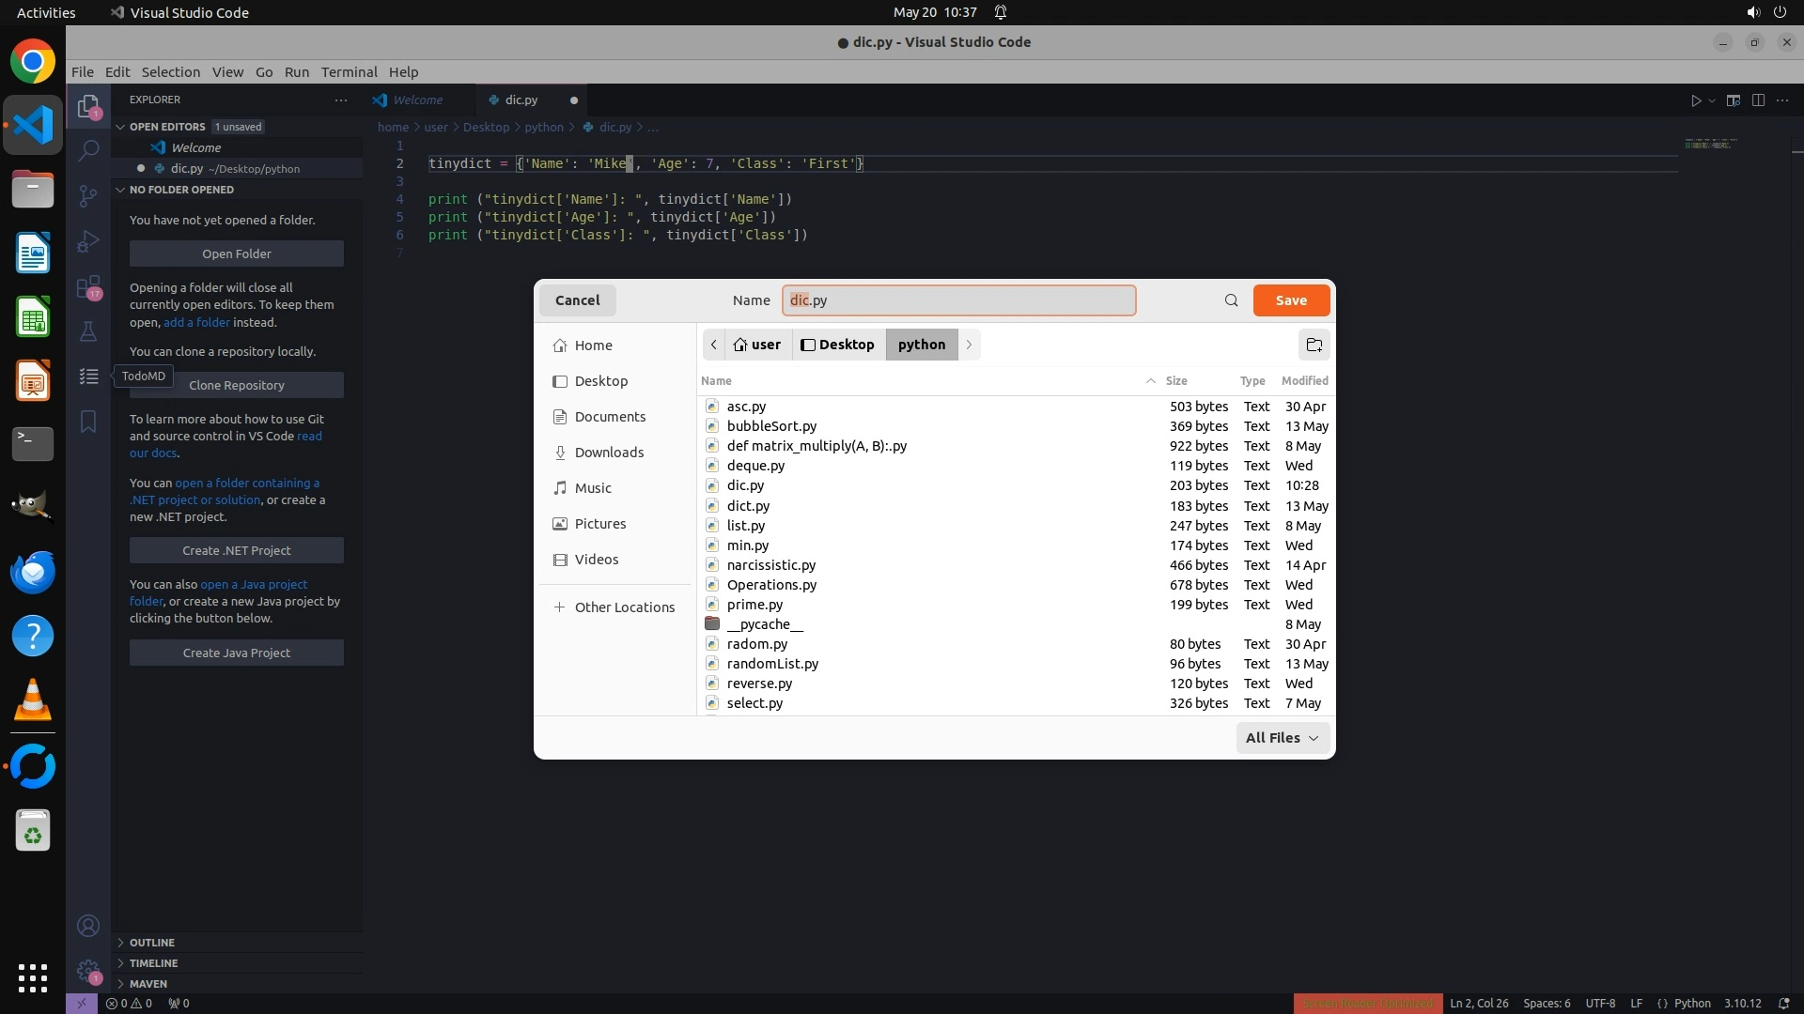Open the Extensions view icon

point(88,287)
